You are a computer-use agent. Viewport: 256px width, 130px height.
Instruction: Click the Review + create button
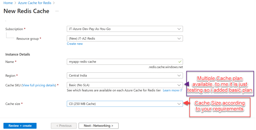20,126
